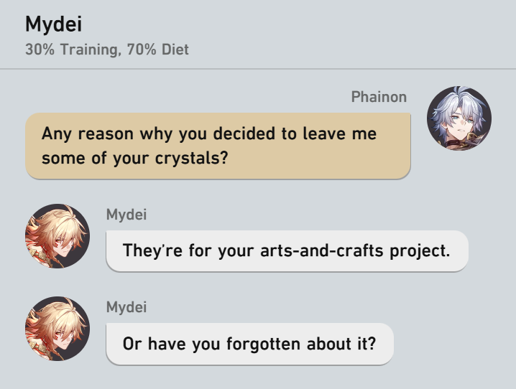This screenshot has width=516, height=389.
Task: Select Phainon's tan message bubble about crystals
Action: [218, 146]
